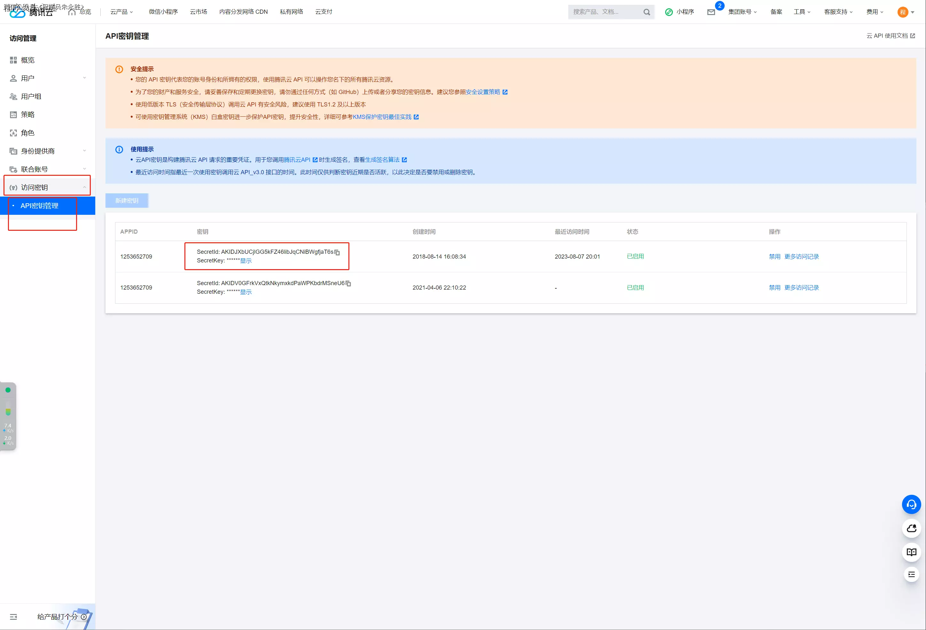
Task: Open the mail messages envelope icon
Action: [711, 12]
